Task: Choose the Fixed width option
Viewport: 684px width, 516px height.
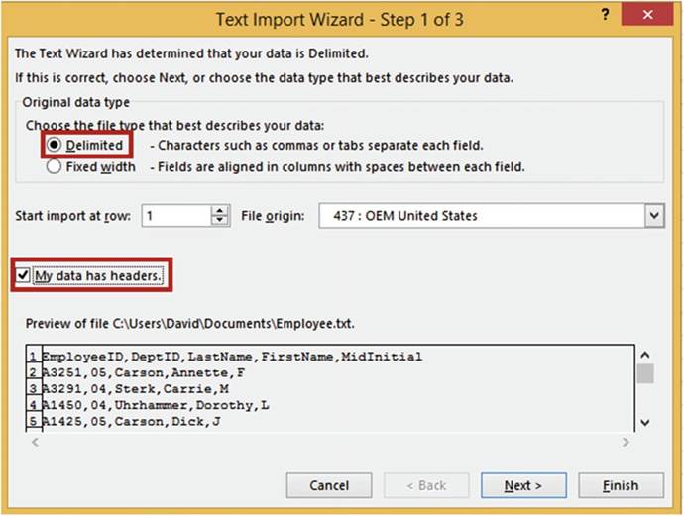Action: 56,167
